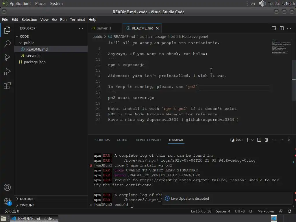Screen dimensions: 296x222
Task: Open the feedback icon in status bar
Action: 281,211
